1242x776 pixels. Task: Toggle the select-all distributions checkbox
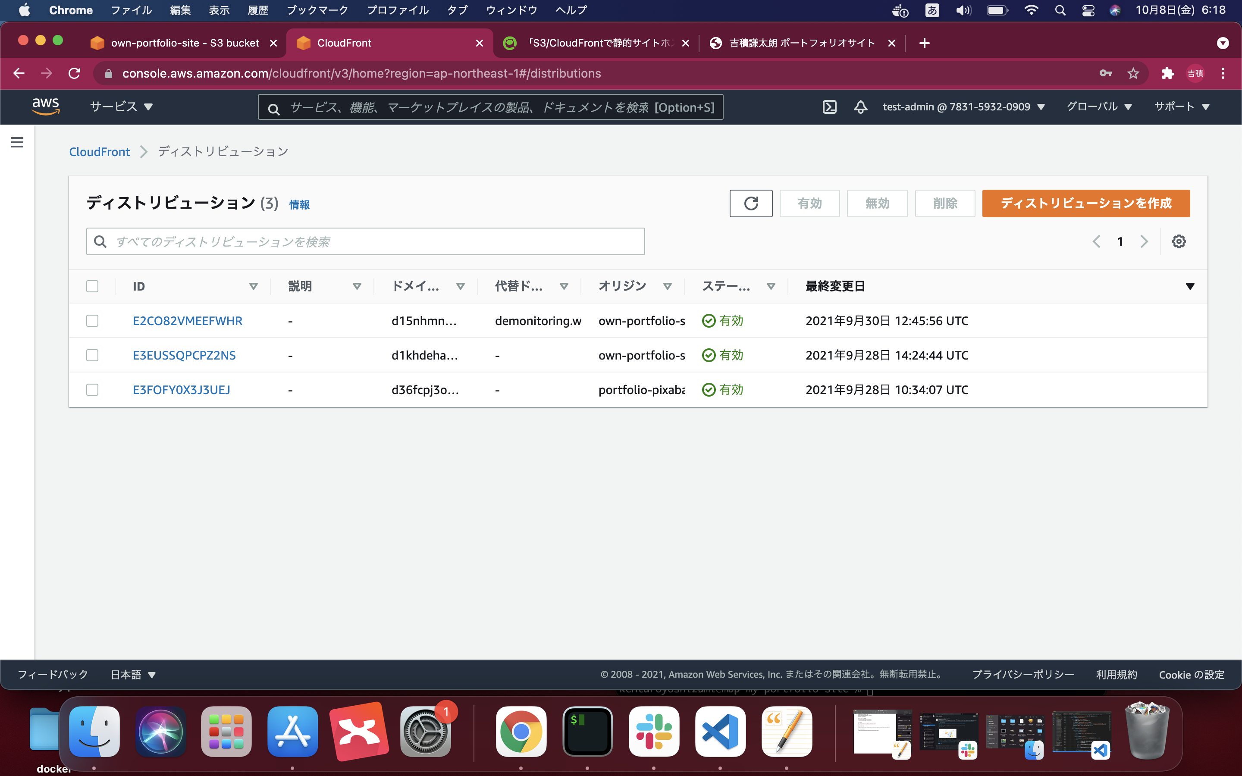(92, 286)
